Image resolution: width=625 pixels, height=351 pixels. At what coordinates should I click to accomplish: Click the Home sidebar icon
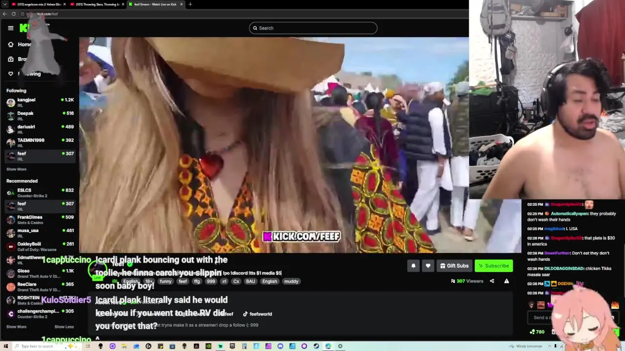[11, 44]
